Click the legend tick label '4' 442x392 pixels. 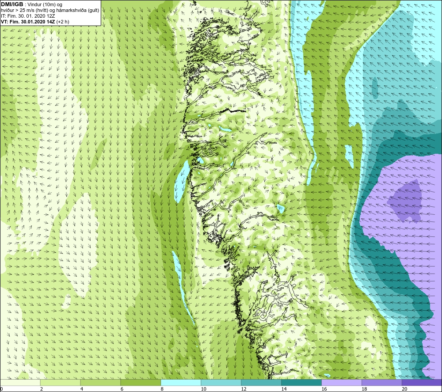82,389
